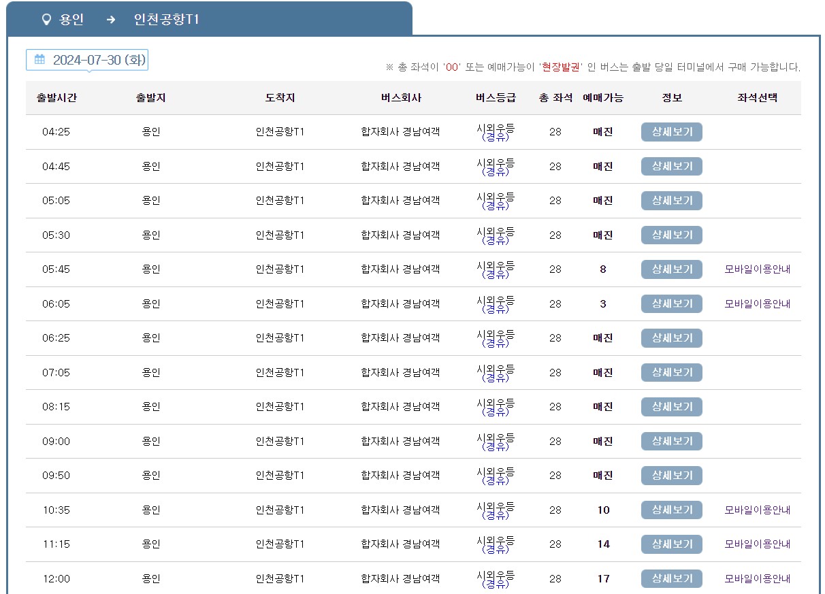
Task: Click 상세보기 for the 12:00 departure
Action: [x=671, y=578]
